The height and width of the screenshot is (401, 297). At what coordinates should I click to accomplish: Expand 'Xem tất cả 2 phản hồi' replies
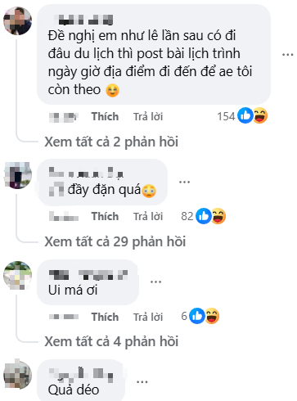click(x=111, y=142)
